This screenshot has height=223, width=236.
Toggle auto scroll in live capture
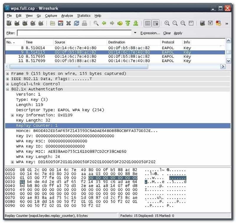coord(156,23)
